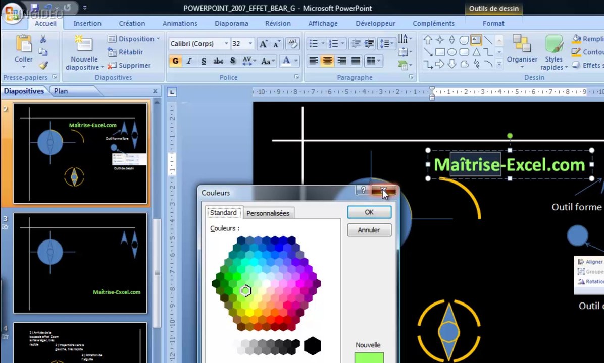Open the Police dialog launcher
Image resolution: width=604 pixels, height=363 pixels.
[297, 77]
